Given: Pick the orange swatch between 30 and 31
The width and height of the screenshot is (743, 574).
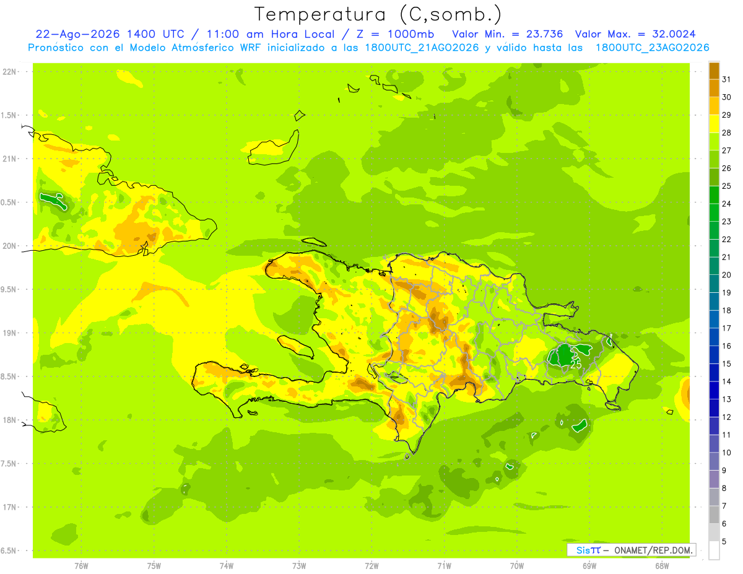Looking at the screenshot, I should 714,88.
